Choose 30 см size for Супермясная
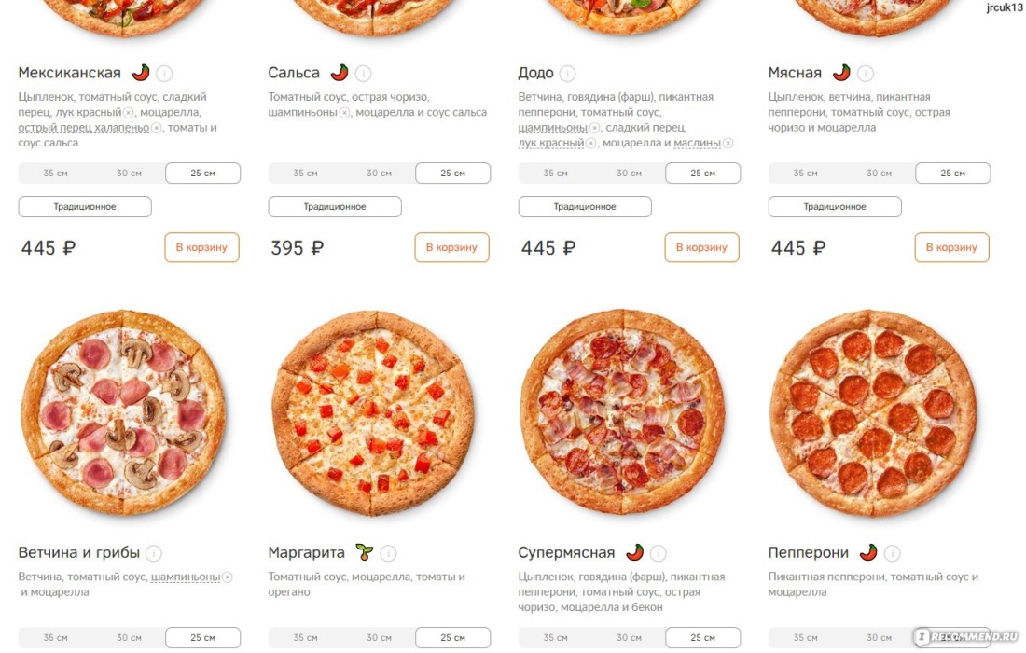Screen dimensions: 1026x653 coord(629,638)
